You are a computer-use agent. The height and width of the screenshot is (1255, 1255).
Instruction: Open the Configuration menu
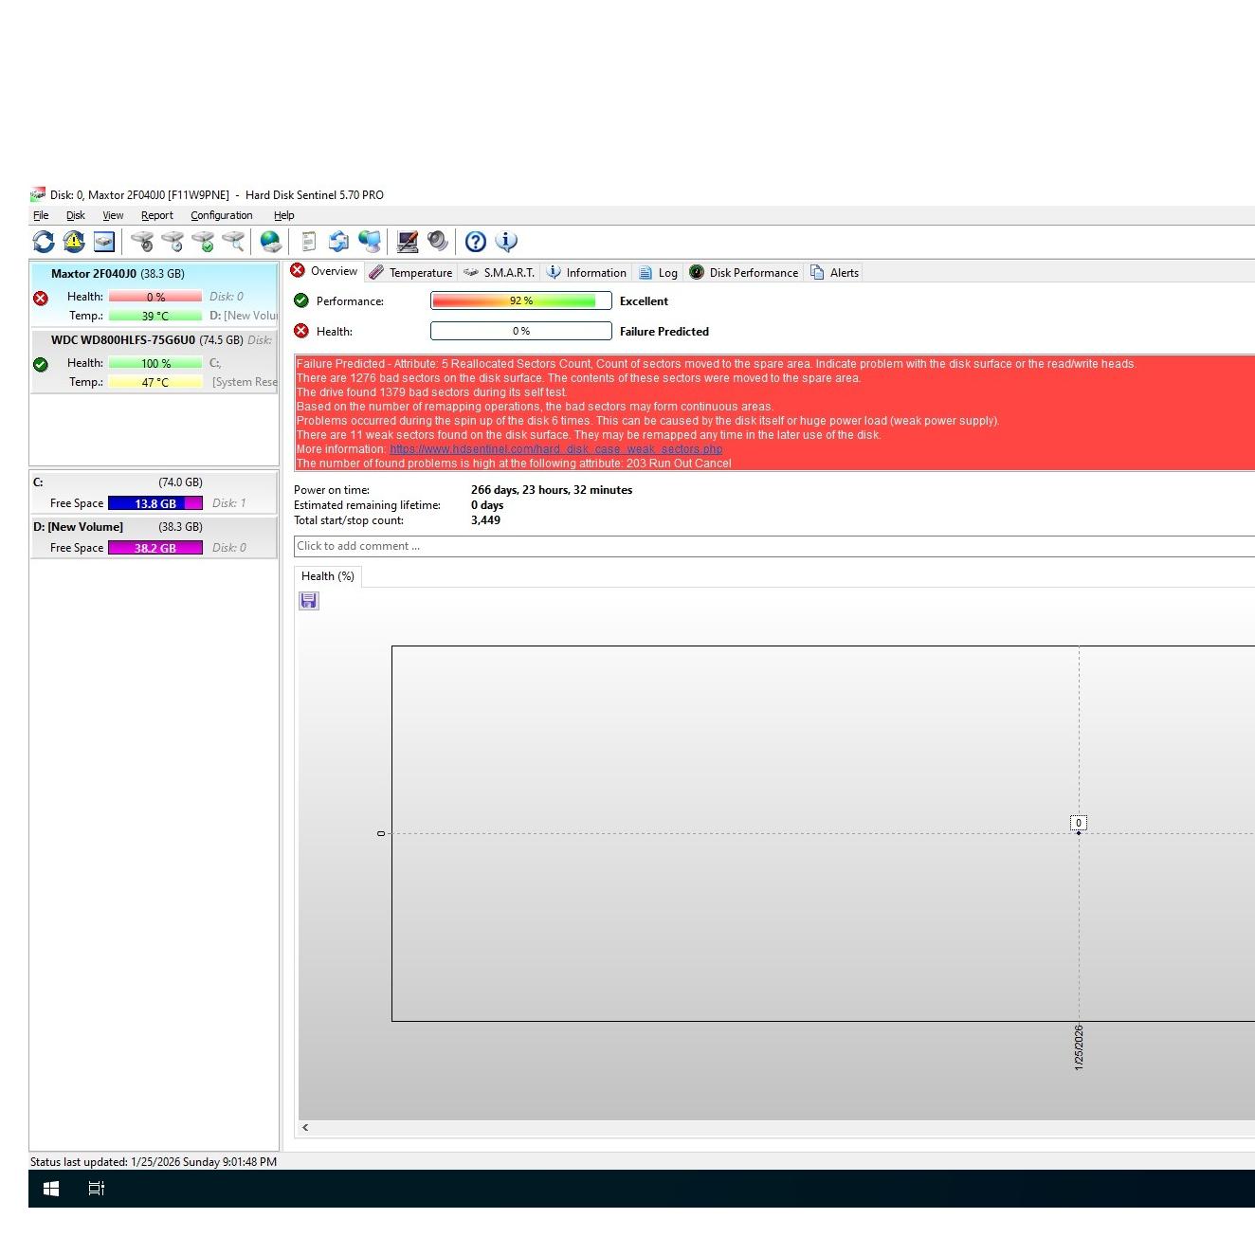221,215
